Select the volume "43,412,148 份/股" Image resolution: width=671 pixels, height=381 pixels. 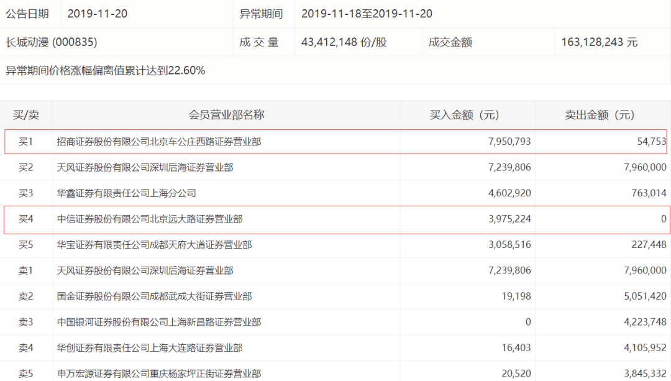pos(344,42)
